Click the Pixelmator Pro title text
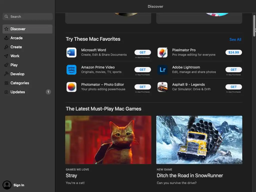Viewport: 256px width, 192px height. [184, 50]
